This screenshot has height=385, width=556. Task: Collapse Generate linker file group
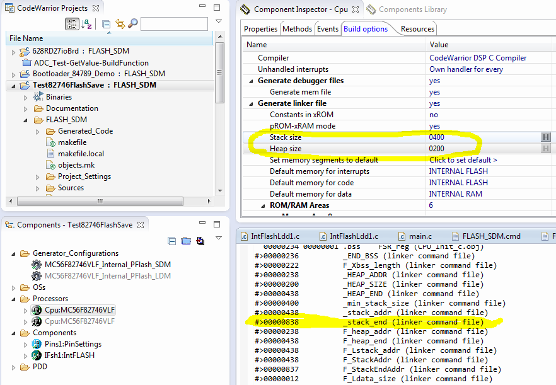pyautogui.click(x=251, y=104)
